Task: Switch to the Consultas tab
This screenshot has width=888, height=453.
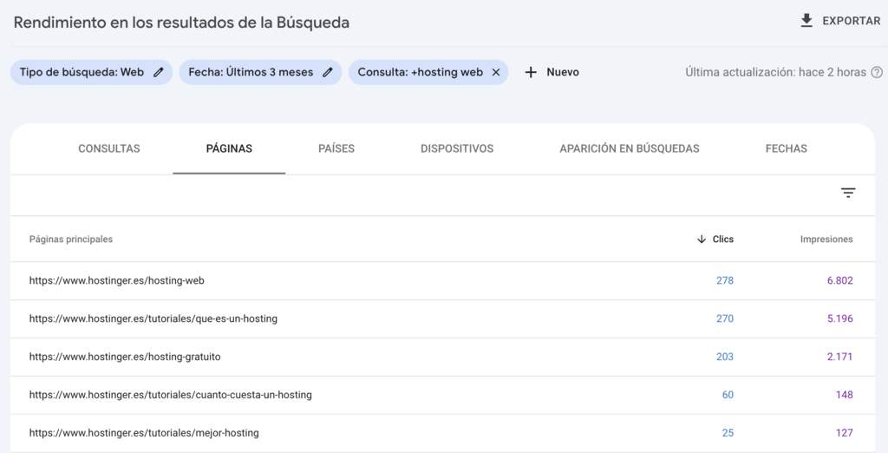Action: coord(109,148)
